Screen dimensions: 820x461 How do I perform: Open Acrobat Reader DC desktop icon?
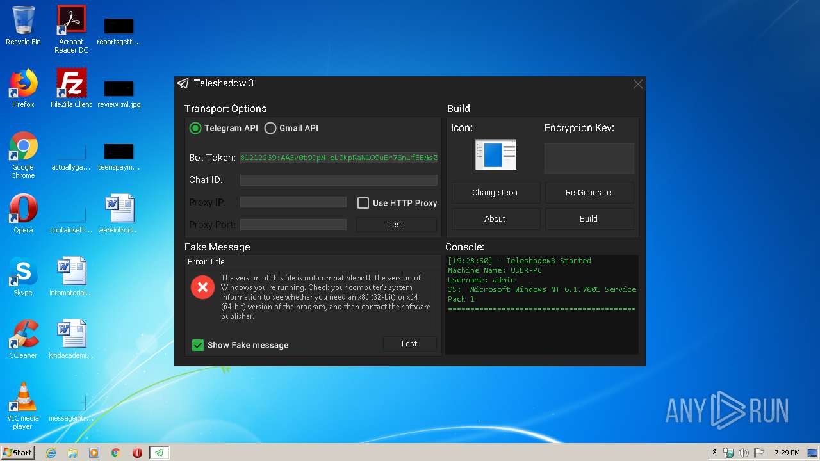pos(71,29)
